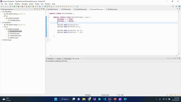Click weather widget showing 34°F Cloudy

tap(7, 99)
